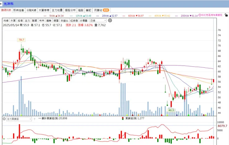The width and height of the screenshot is (229, 145).
Task: Click the 10MA 53.48 legend entry
Action: point(81,16)
